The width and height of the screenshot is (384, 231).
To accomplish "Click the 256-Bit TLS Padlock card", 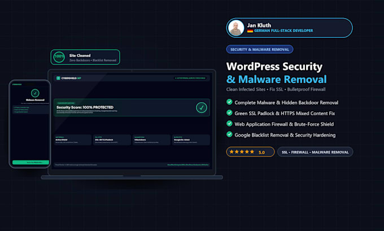I will point(112,140).
